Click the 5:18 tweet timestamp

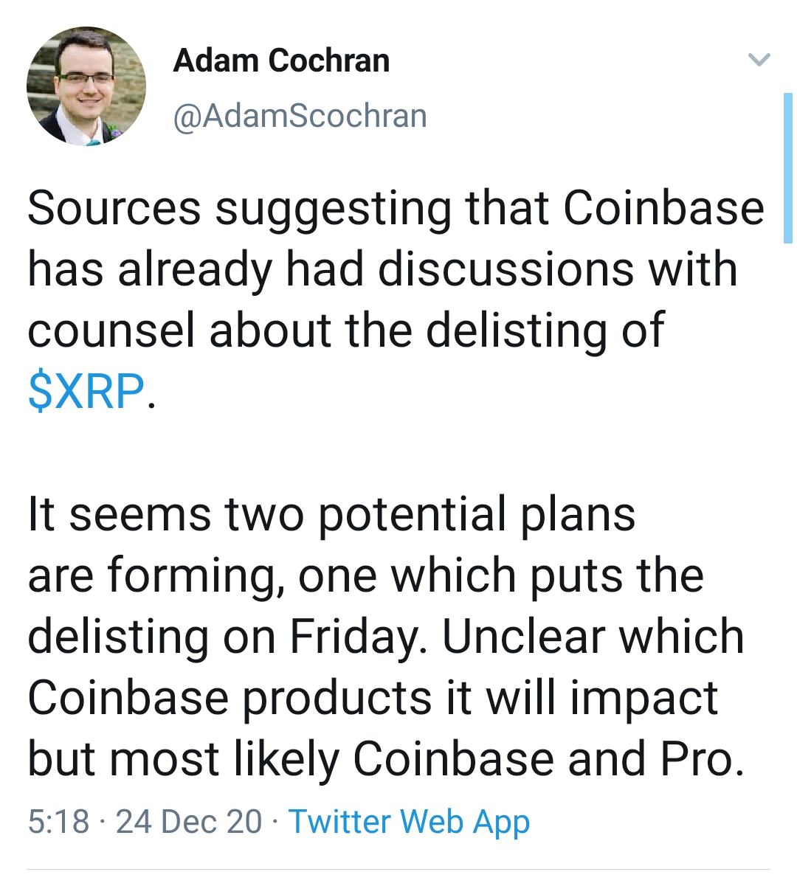pyautogui.click(x=58, y=821)
